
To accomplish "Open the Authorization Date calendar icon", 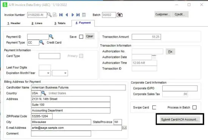I will coord(154,57).
